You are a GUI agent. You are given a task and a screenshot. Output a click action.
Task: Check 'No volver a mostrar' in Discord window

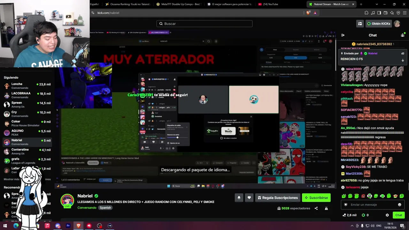pos(221,138)
